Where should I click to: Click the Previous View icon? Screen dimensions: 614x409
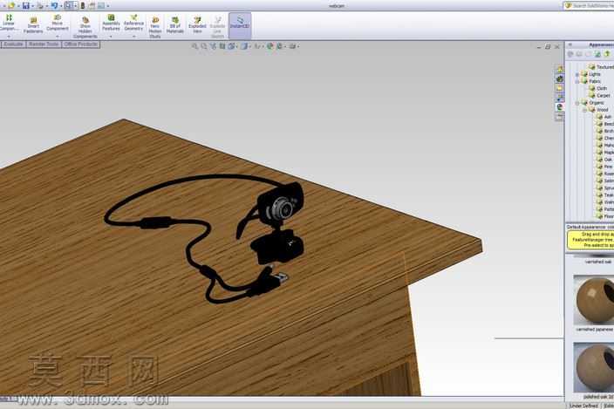tap(213, 46)
